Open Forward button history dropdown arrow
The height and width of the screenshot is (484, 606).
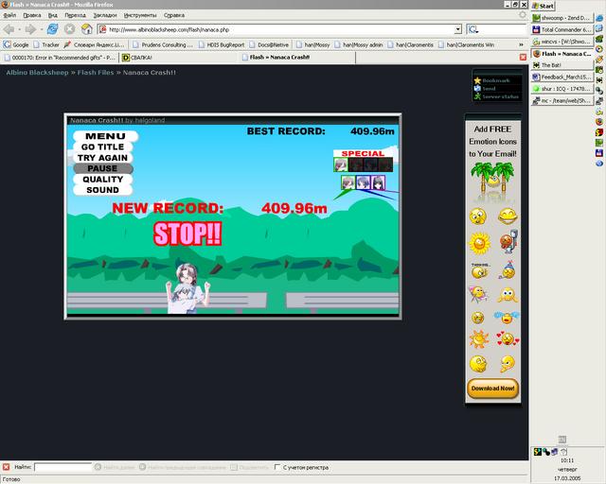(41, 29)
